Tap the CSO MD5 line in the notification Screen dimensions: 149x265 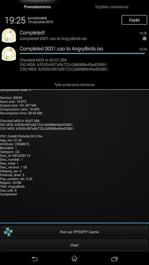(64, 69)
